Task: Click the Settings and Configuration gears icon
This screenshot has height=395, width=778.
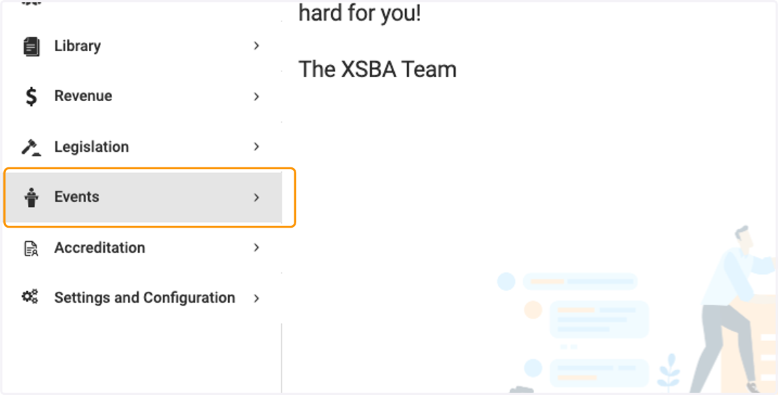Action: (x=30, y=297)
